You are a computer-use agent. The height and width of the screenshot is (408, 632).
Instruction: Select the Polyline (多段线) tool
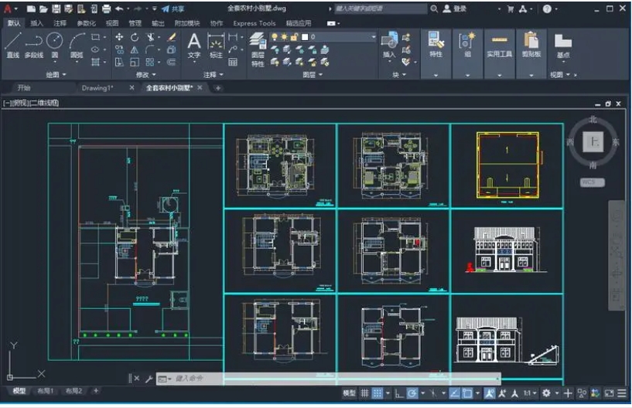33,44
